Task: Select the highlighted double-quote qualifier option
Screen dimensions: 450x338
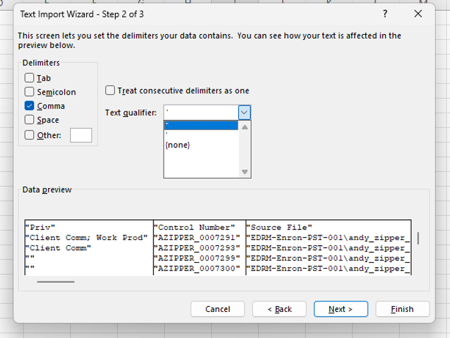Action: click(201, 125)
